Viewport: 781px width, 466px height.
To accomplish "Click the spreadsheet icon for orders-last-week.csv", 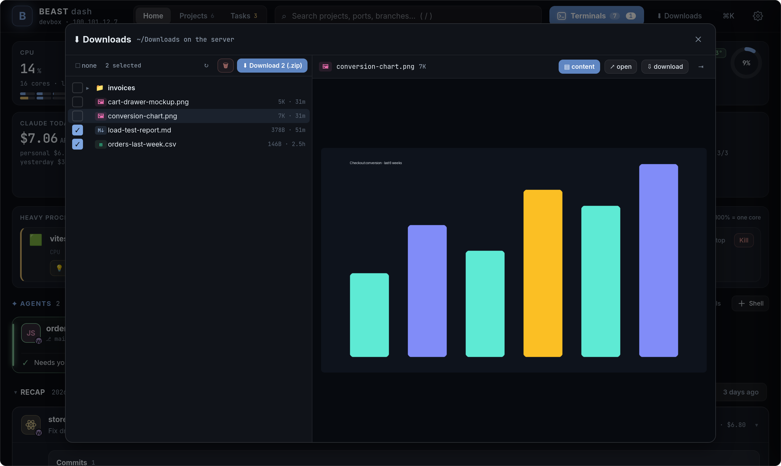I will click(101, 144).
